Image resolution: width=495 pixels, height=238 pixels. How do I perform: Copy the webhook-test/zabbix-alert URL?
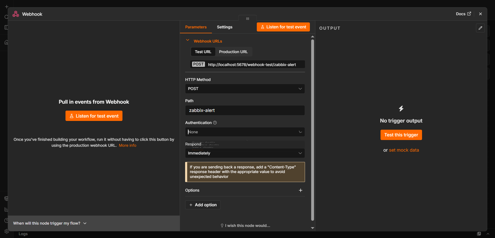point(252,65)
